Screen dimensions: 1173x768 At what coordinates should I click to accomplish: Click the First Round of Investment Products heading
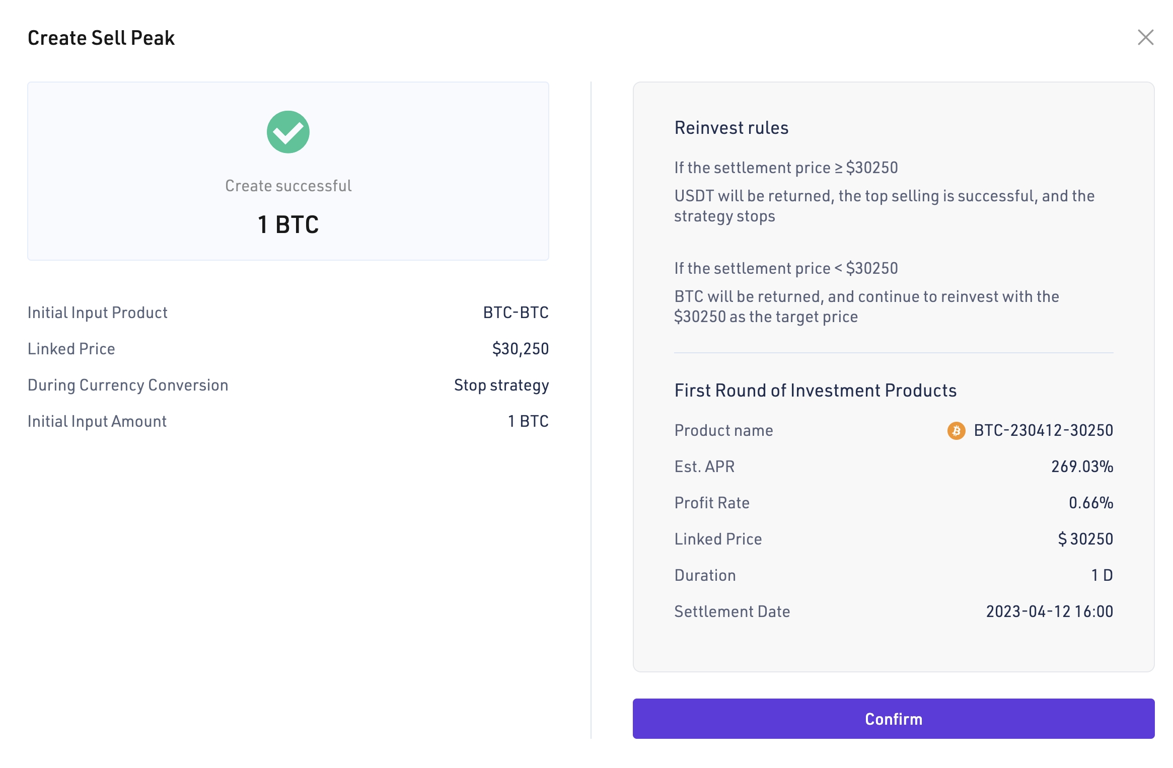coord(816,390)
